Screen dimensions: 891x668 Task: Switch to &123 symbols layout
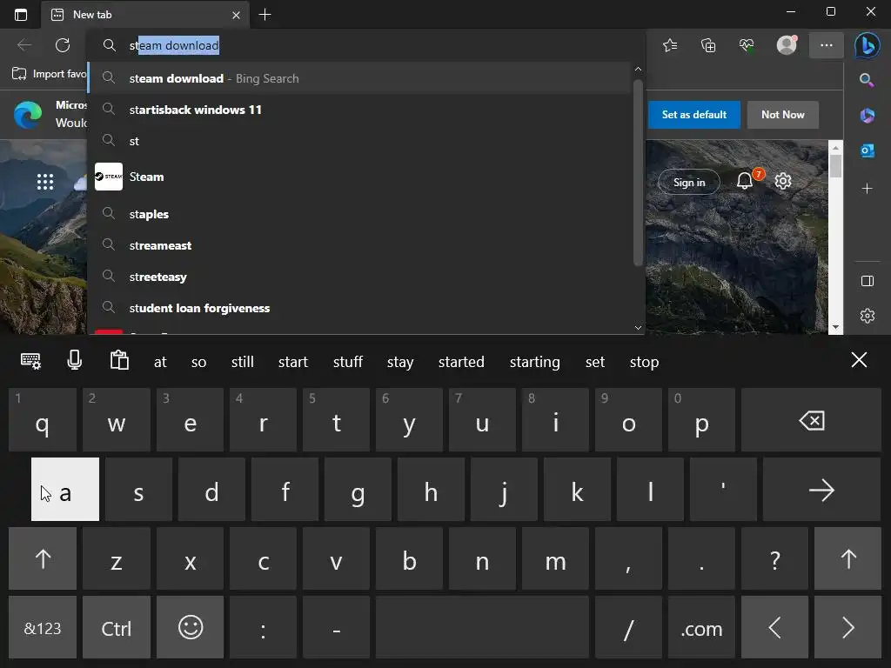(x=43, y=628)
